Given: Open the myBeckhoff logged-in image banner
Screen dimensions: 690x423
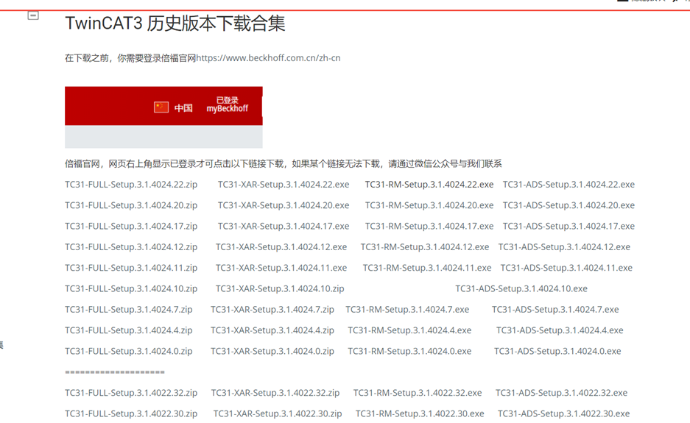Looking at the screenshot, I should pyautogui.click(x=163, y=117).
